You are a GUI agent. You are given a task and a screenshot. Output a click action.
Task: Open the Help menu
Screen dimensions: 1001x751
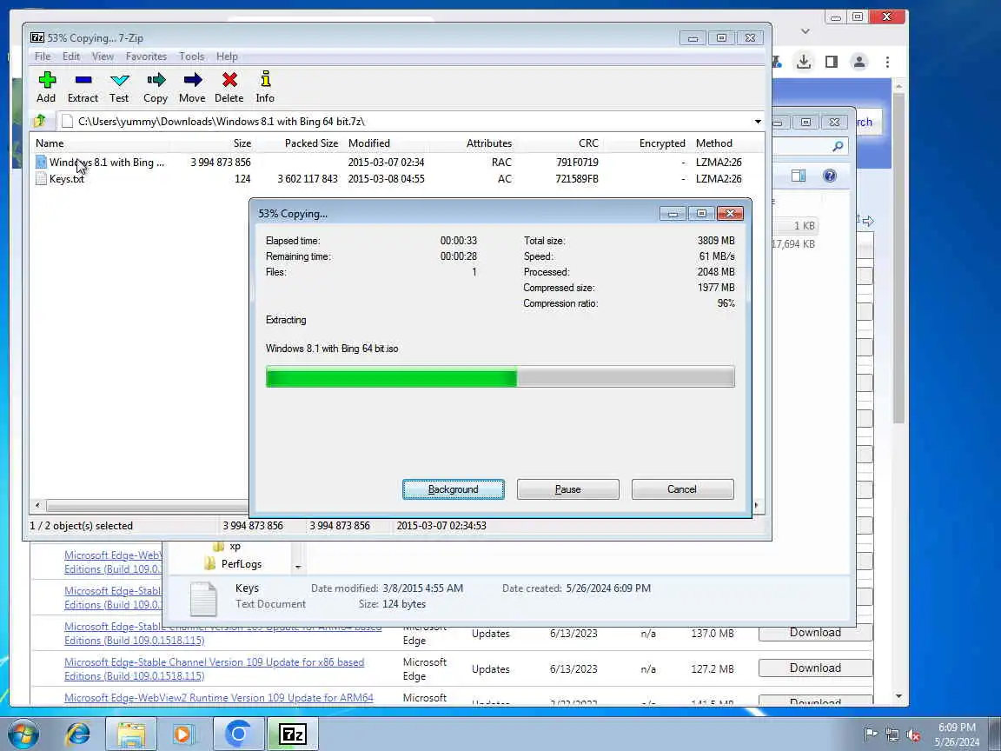click(227, 56)
